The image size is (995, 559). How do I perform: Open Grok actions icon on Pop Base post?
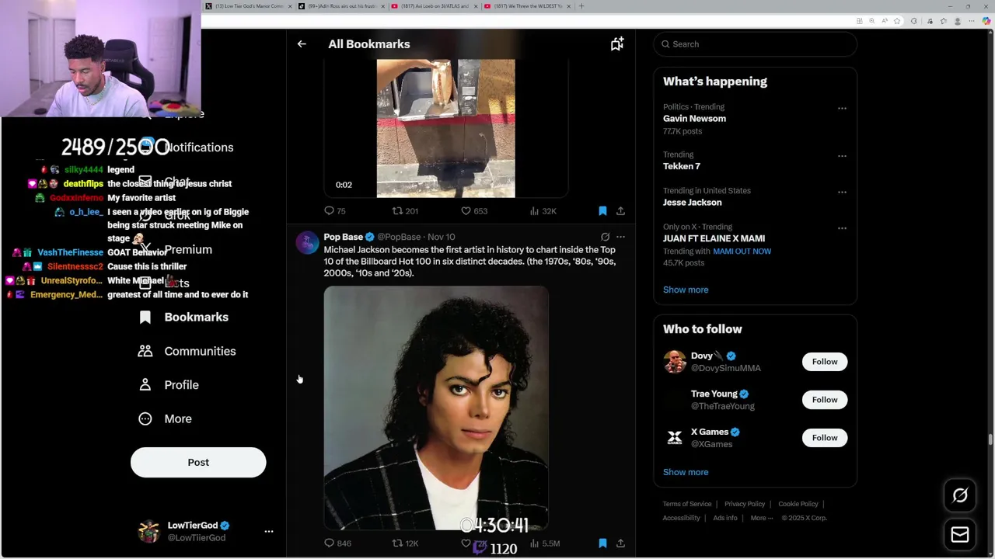pos(605,237)
